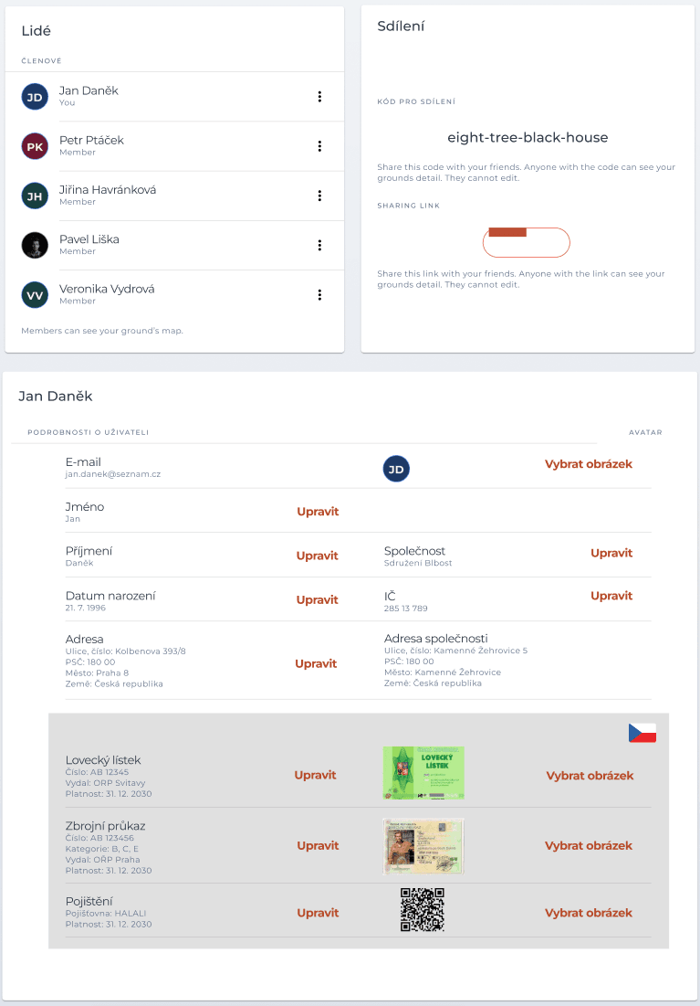Open the three-dot menu for Jan Daněk
Screen dimensions: 700x1006
319,97
